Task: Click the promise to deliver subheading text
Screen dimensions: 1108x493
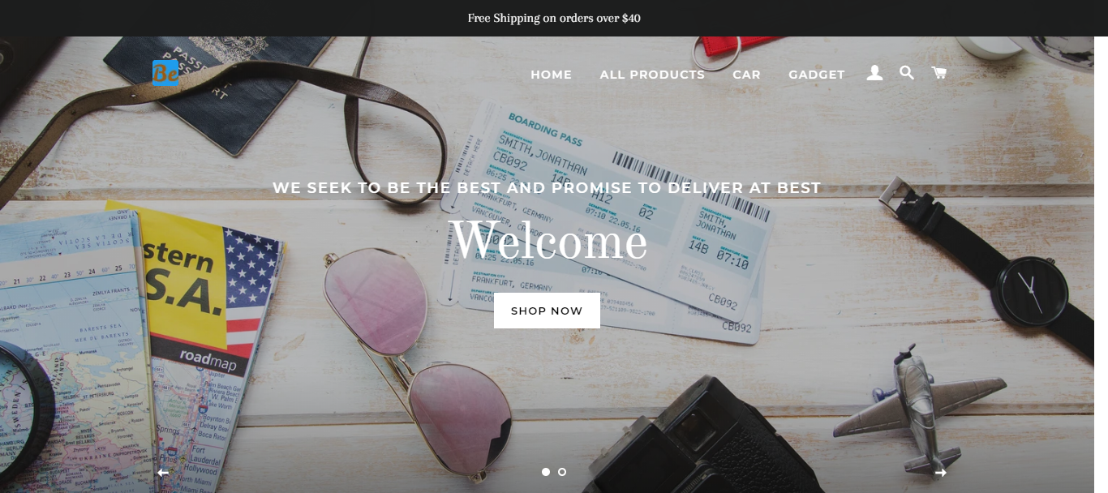Action: tap(547, 188)
